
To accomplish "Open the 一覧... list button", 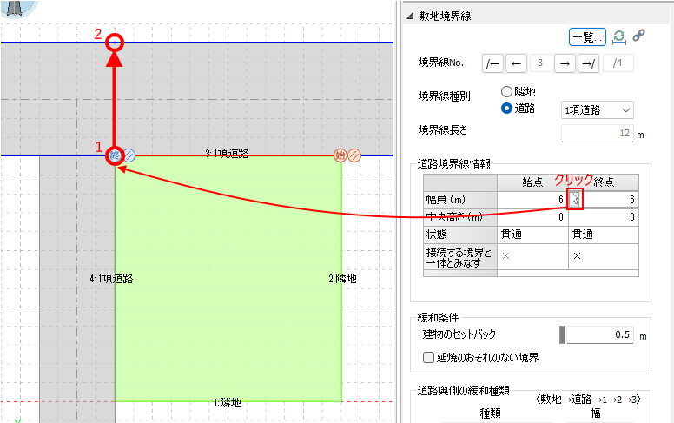I will pyautogui.click(x=587, y=36).
